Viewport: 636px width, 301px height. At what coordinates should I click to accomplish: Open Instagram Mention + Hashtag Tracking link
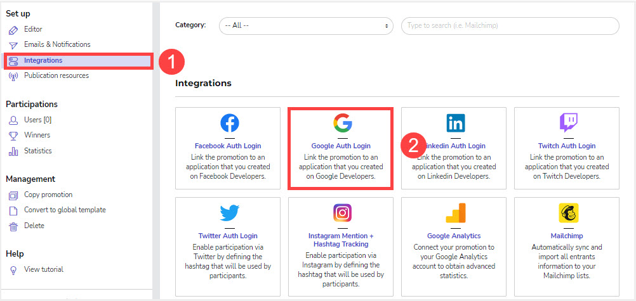[x=341, y=240]
